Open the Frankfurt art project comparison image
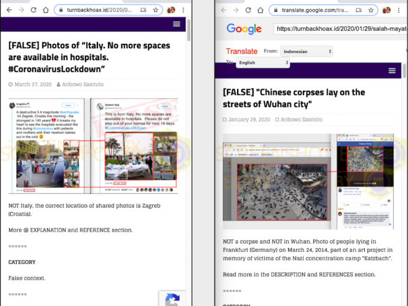This screenshot has height=306, width=408. [308, 182]
